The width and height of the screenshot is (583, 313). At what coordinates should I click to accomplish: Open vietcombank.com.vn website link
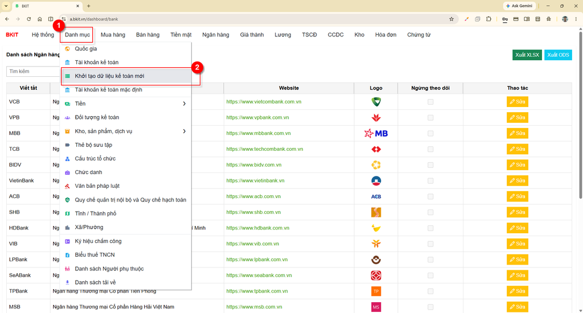tap(264, 102)
